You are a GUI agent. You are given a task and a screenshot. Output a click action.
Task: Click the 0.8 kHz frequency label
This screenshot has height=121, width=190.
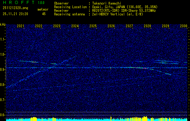tap(2, 85)
